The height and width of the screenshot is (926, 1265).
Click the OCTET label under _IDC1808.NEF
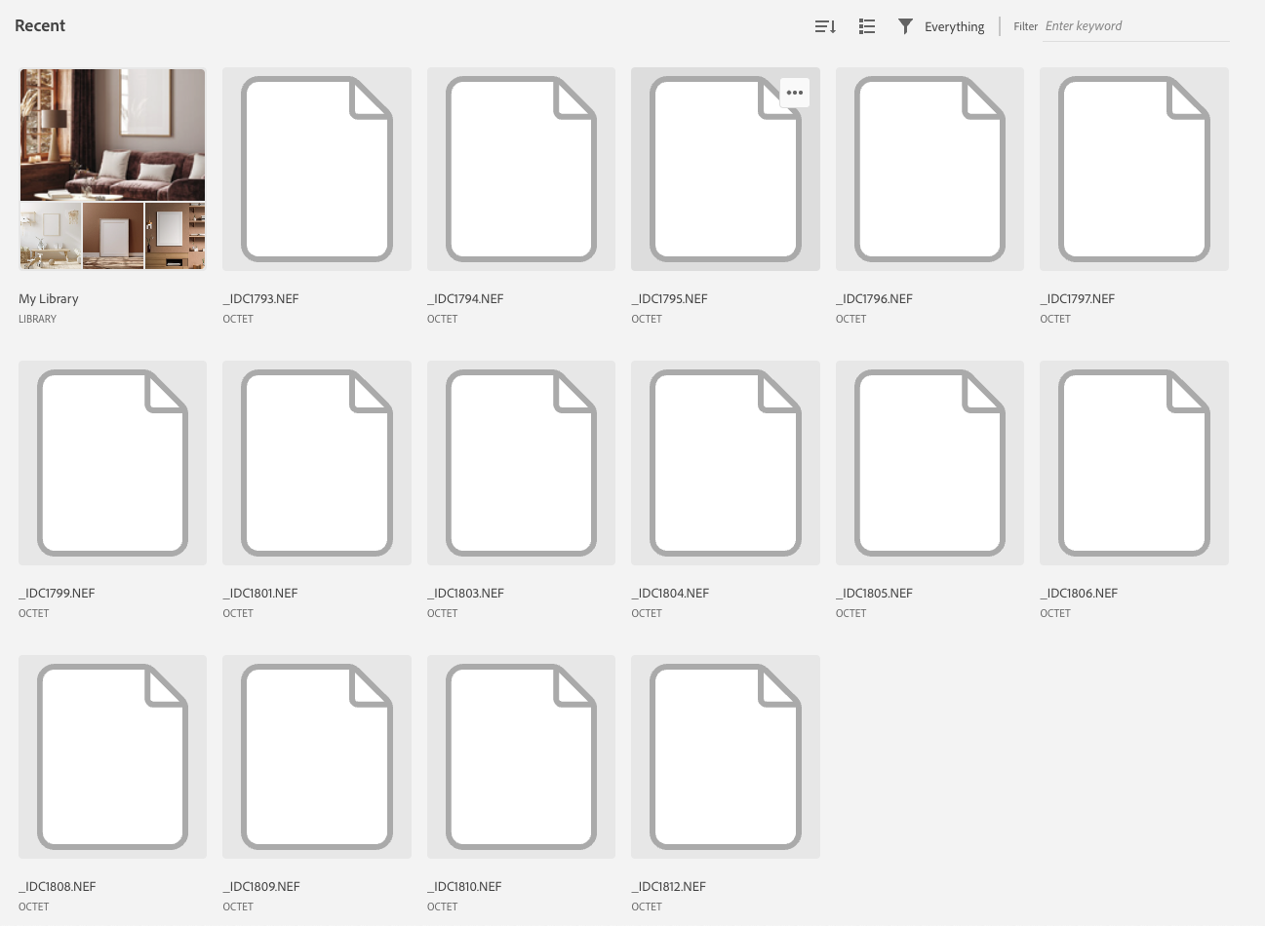click(33, 907)
